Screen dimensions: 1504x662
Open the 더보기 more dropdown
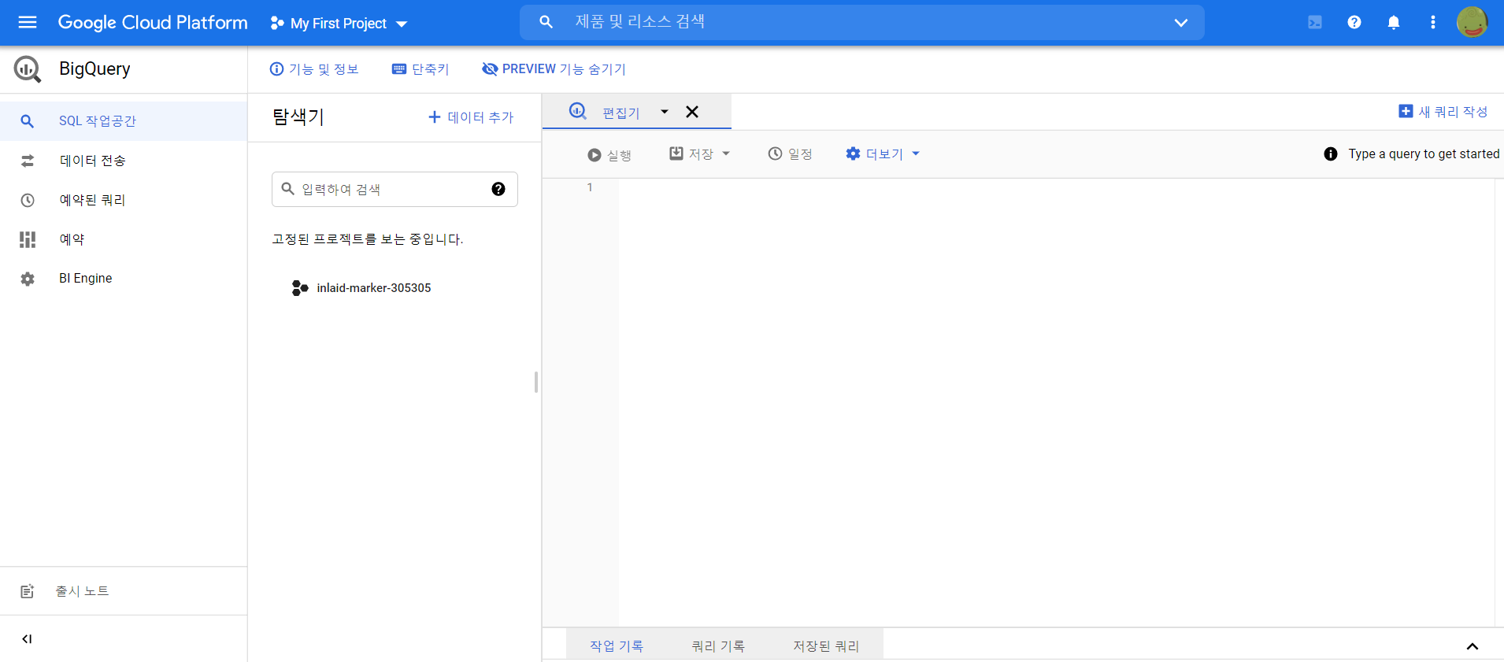[x=883, y=154]
